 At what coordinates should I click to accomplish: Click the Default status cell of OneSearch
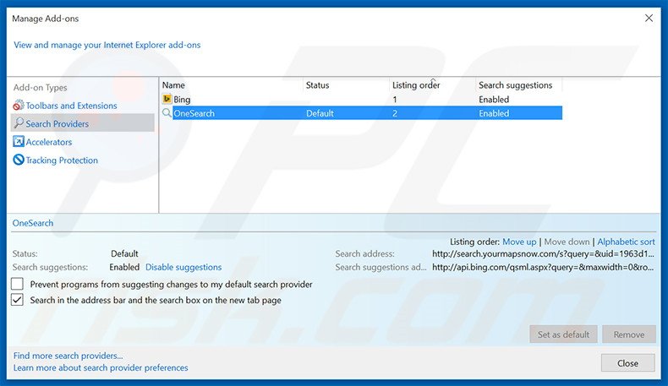click(x=320, y=113)
